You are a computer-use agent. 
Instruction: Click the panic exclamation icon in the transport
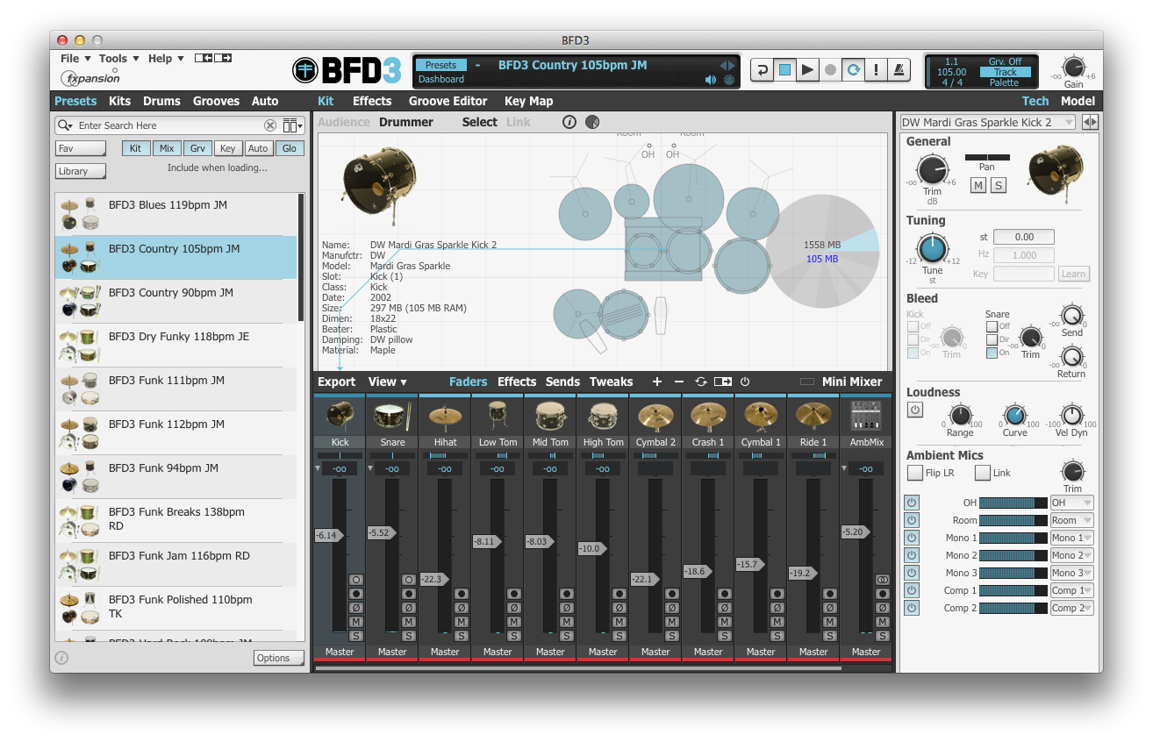876,69
